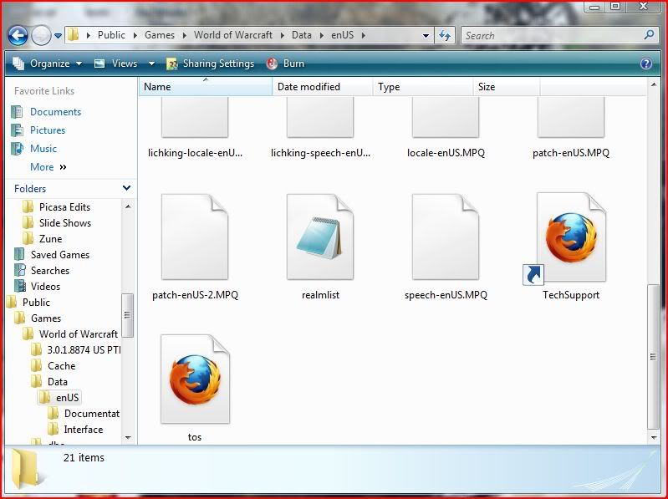Select patch-enUS-2.MPQ file icon
The height and width of the screenshot is (499, 668).
point(195,237)
